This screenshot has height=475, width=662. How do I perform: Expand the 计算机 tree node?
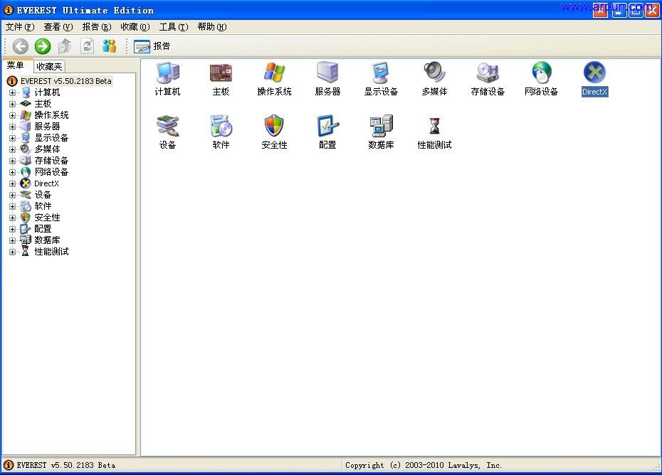[12, 92]
